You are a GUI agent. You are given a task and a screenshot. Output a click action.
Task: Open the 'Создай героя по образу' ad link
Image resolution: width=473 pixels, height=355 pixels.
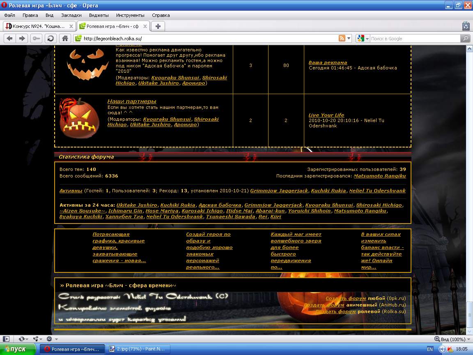tap(209, 251)
